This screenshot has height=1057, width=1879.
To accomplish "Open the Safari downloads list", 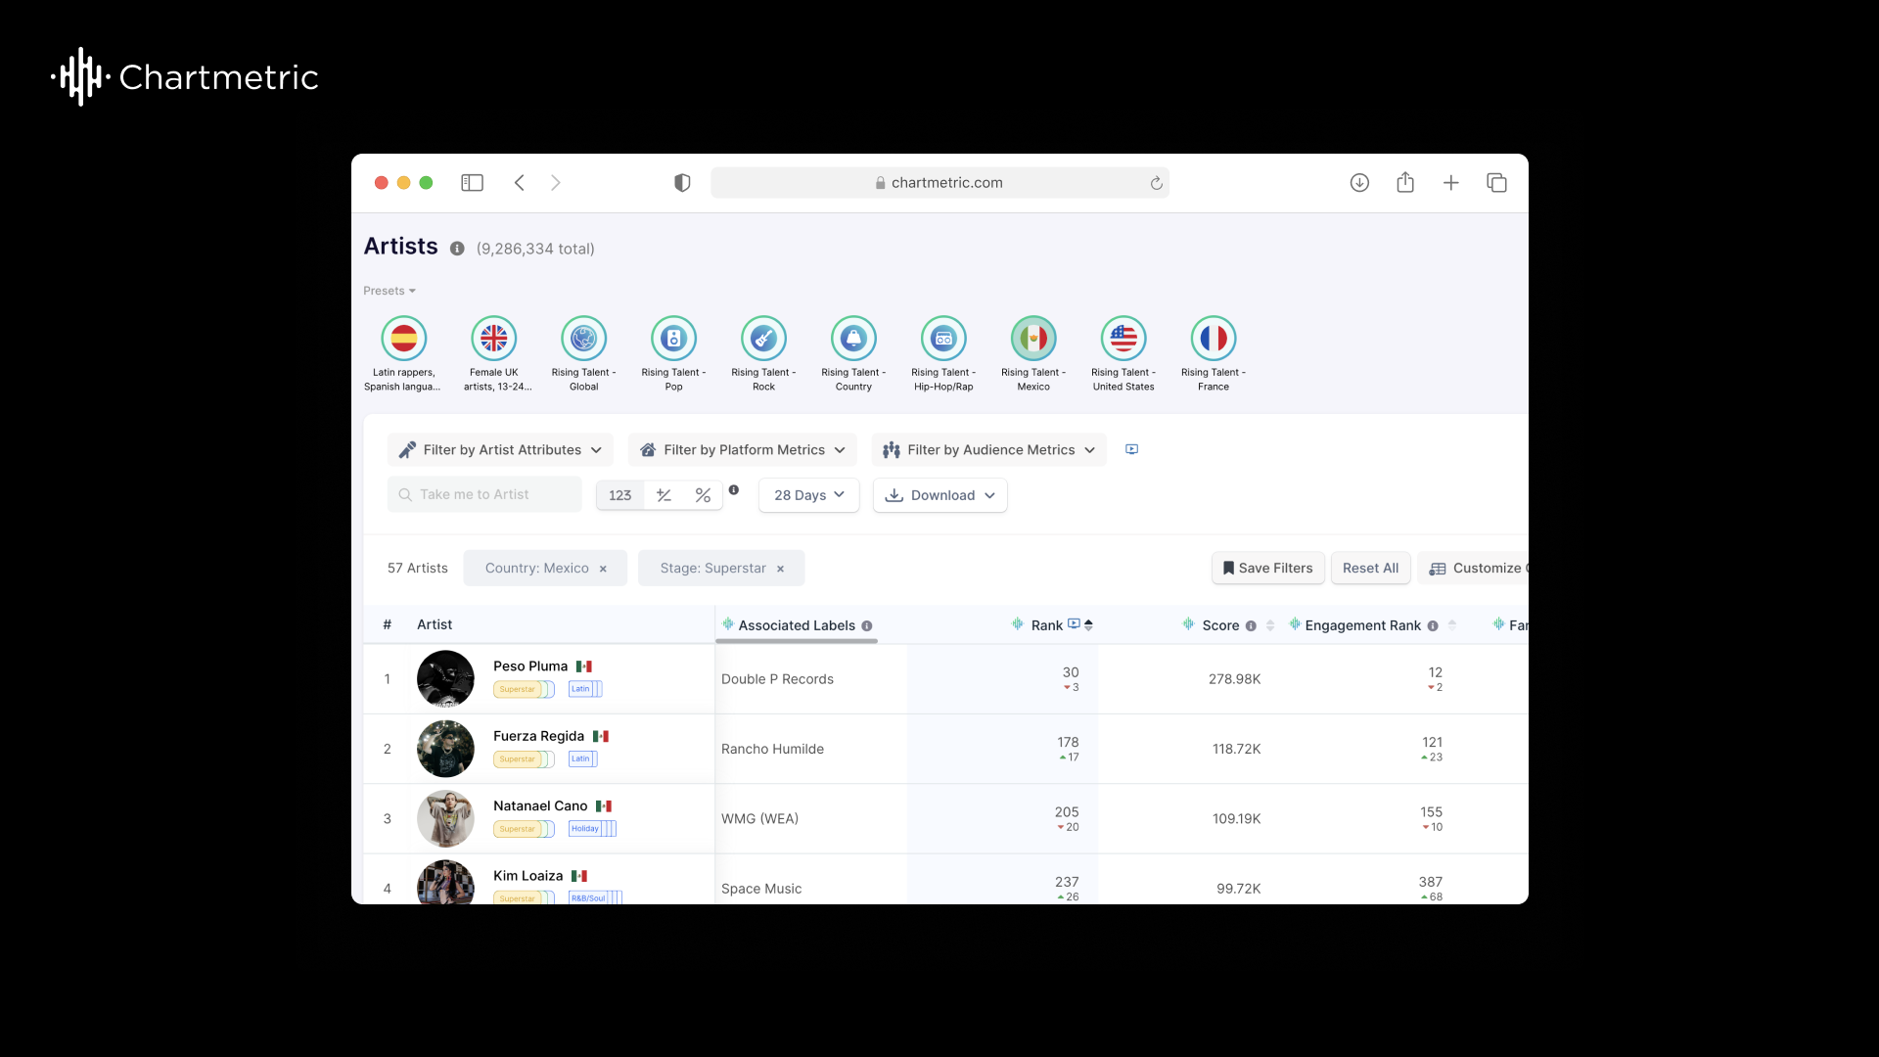I will (x=1359, y=183).
